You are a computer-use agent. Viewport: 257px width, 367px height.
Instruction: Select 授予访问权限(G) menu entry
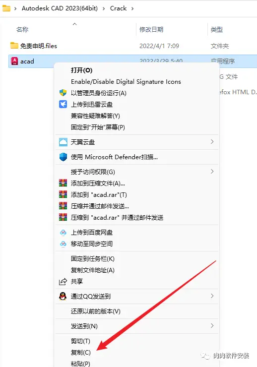[x=93, y=172]
